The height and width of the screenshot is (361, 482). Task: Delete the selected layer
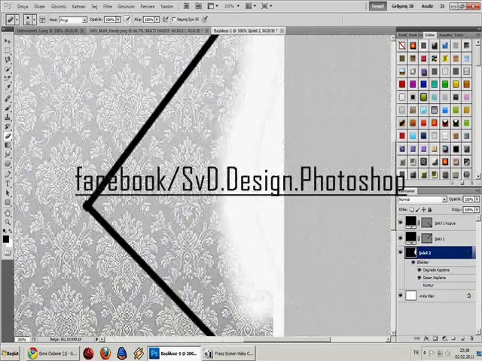[x=471, y=338]
